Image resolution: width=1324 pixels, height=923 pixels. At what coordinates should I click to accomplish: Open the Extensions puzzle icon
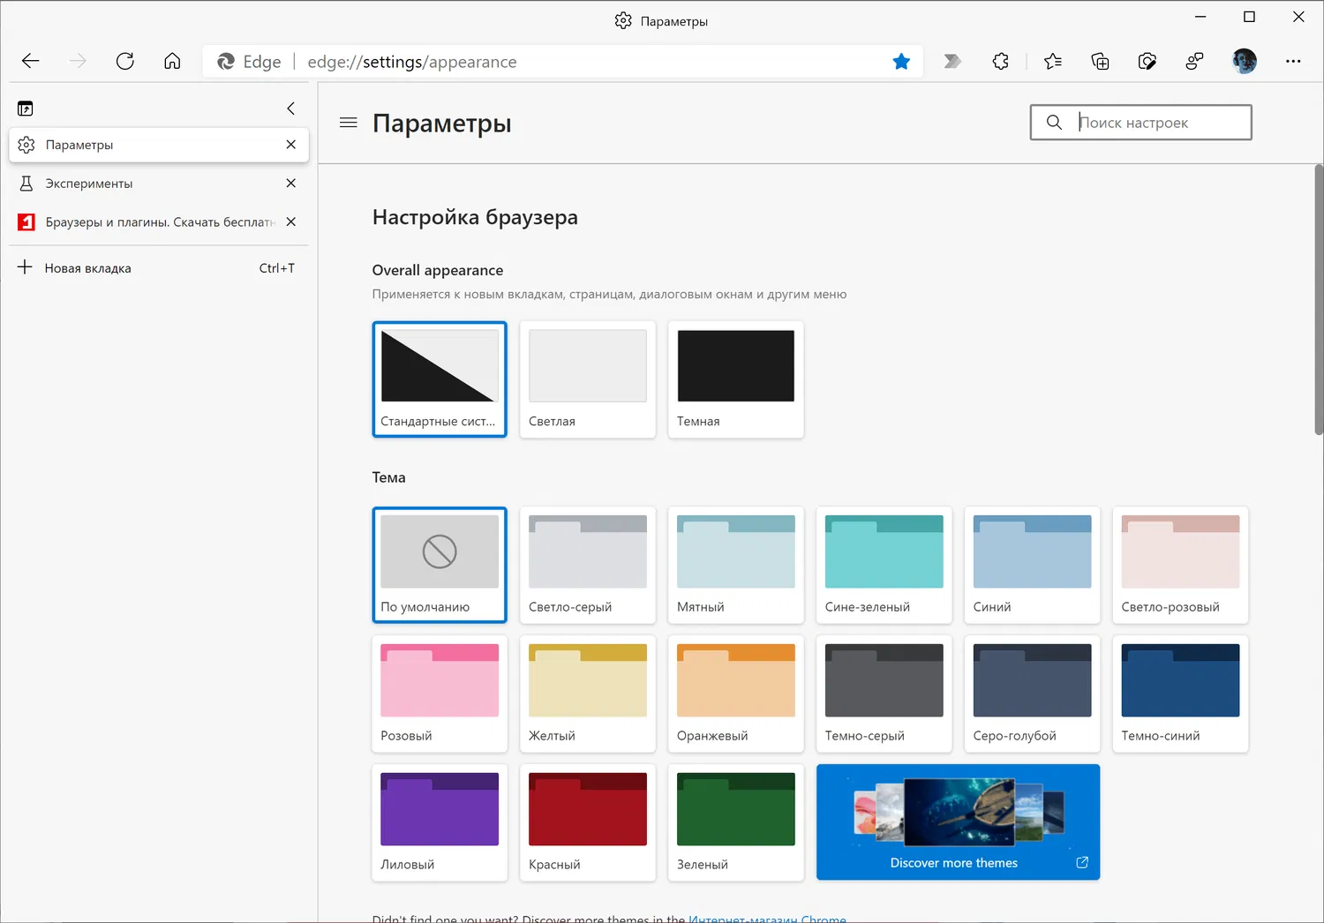(1000, 61)
